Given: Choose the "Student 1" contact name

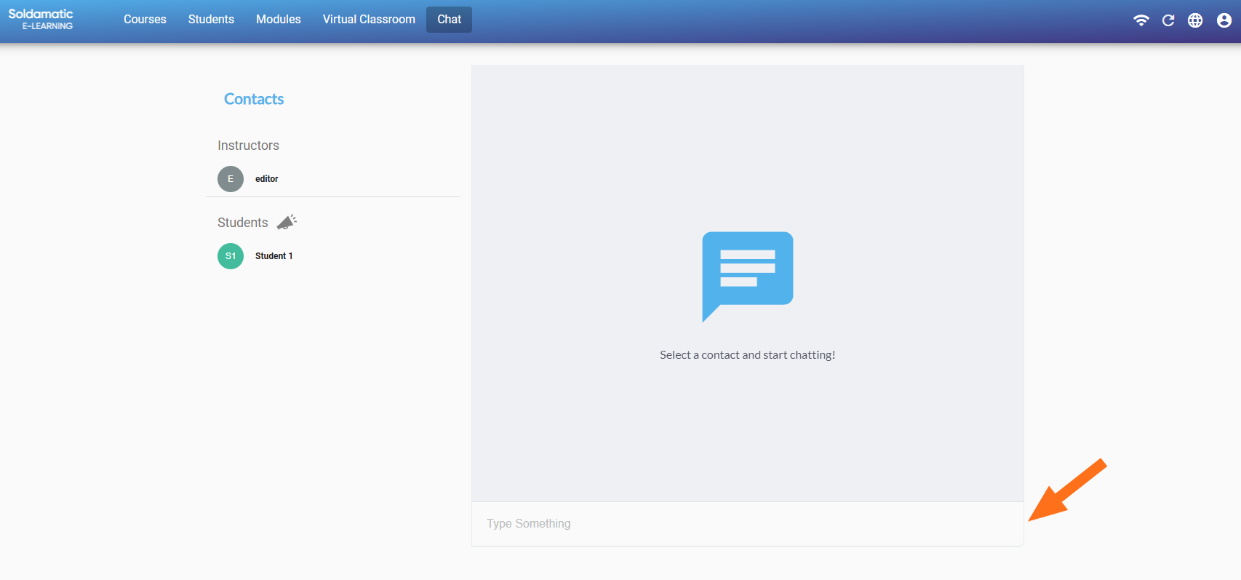Looking at the screenshot, I should [274, 256].
